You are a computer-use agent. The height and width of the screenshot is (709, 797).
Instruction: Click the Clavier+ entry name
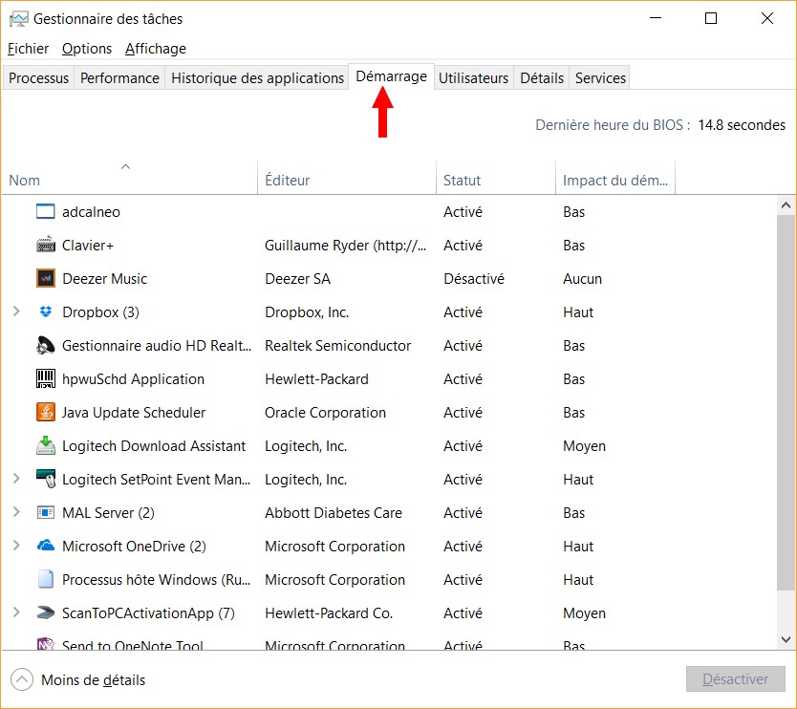click(x=87, y=245)
